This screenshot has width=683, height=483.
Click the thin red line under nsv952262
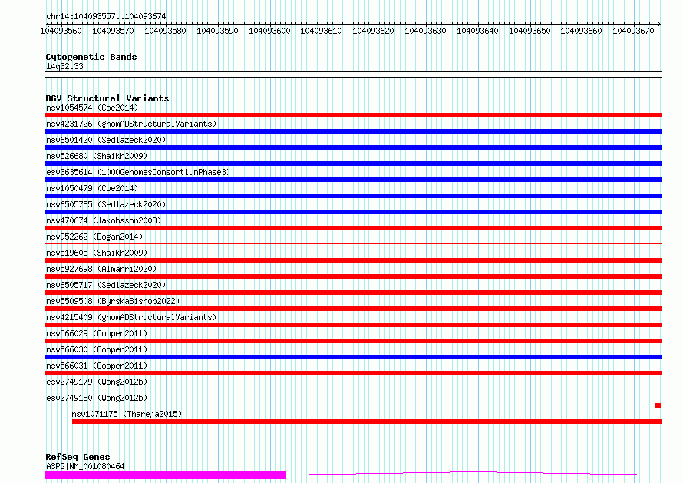[x=353, y=244]
